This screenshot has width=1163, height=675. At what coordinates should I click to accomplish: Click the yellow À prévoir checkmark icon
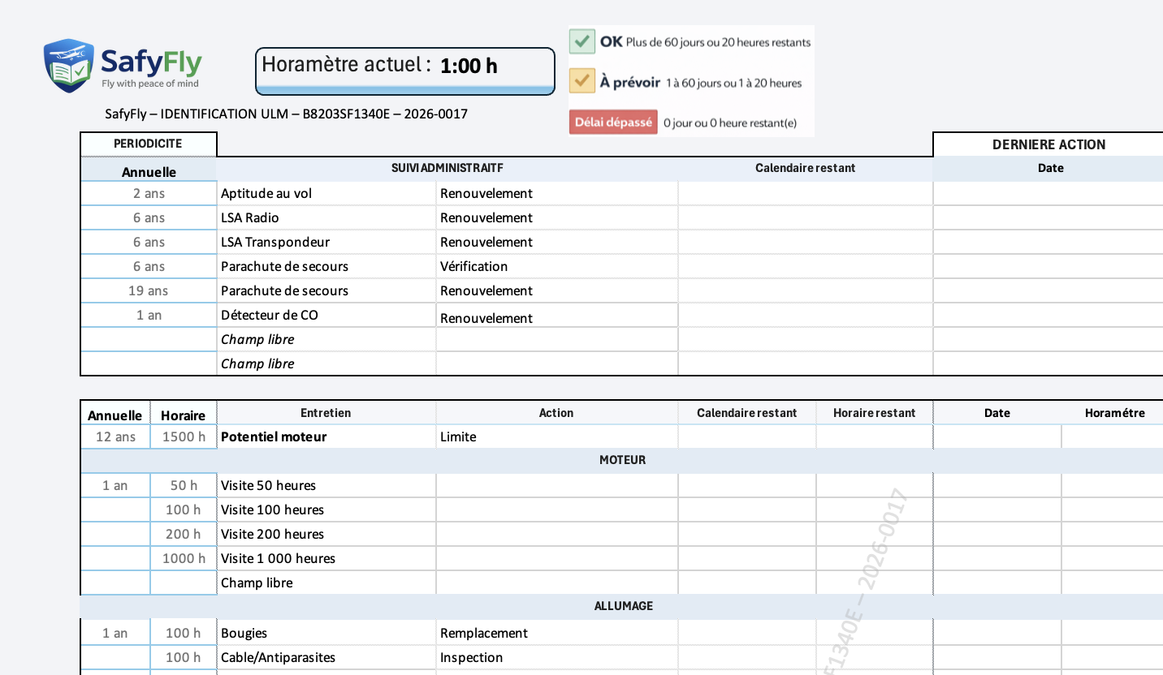[x=582, y=82]
